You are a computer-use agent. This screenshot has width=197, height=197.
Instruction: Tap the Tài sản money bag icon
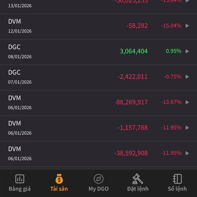59,179
